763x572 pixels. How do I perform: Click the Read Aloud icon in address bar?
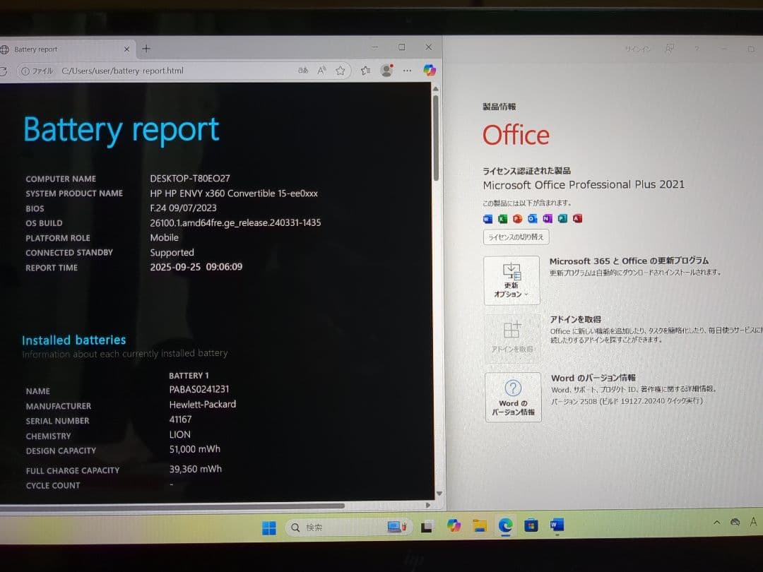(x=322, y=71)
